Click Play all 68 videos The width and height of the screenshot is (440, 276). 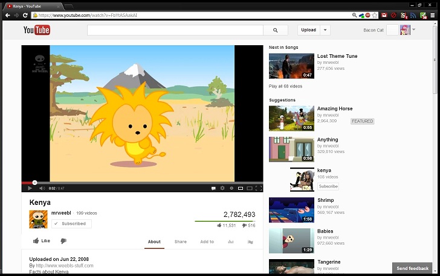point(285,86)
